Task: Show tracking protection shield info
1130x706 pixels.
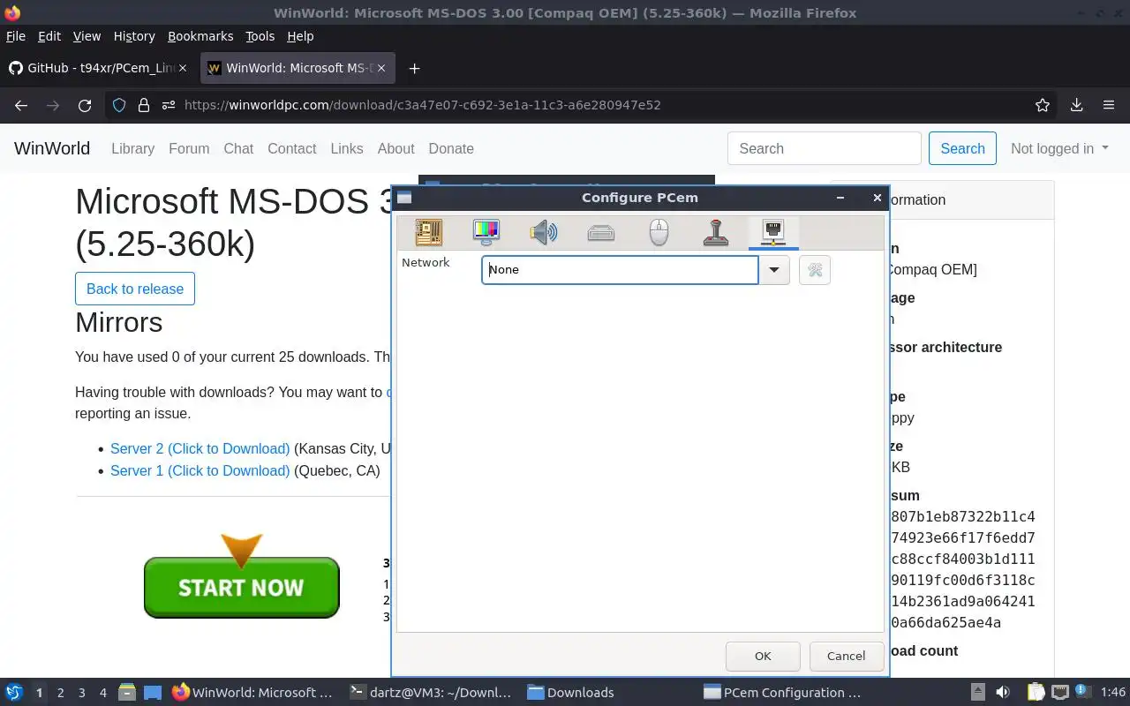Action: coord(119,105)
